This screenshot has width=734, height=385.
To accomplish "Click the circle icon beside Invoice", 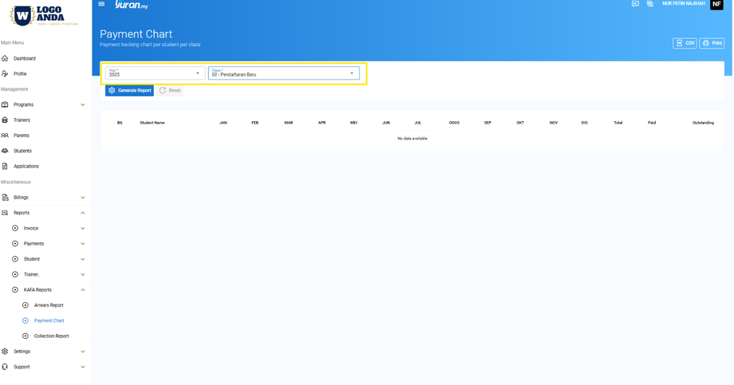I will tap(15, 228).
